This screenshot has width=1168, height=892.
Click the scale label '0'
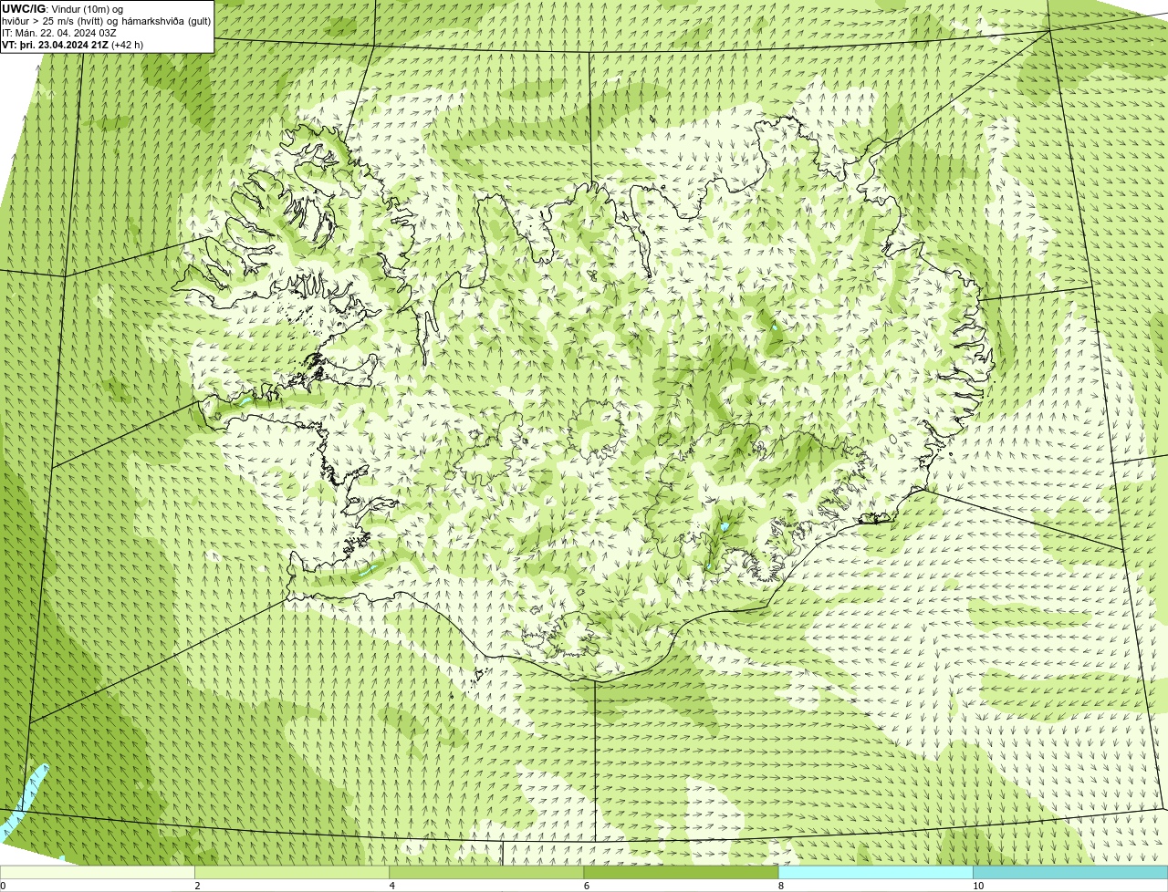click(3, 886)
